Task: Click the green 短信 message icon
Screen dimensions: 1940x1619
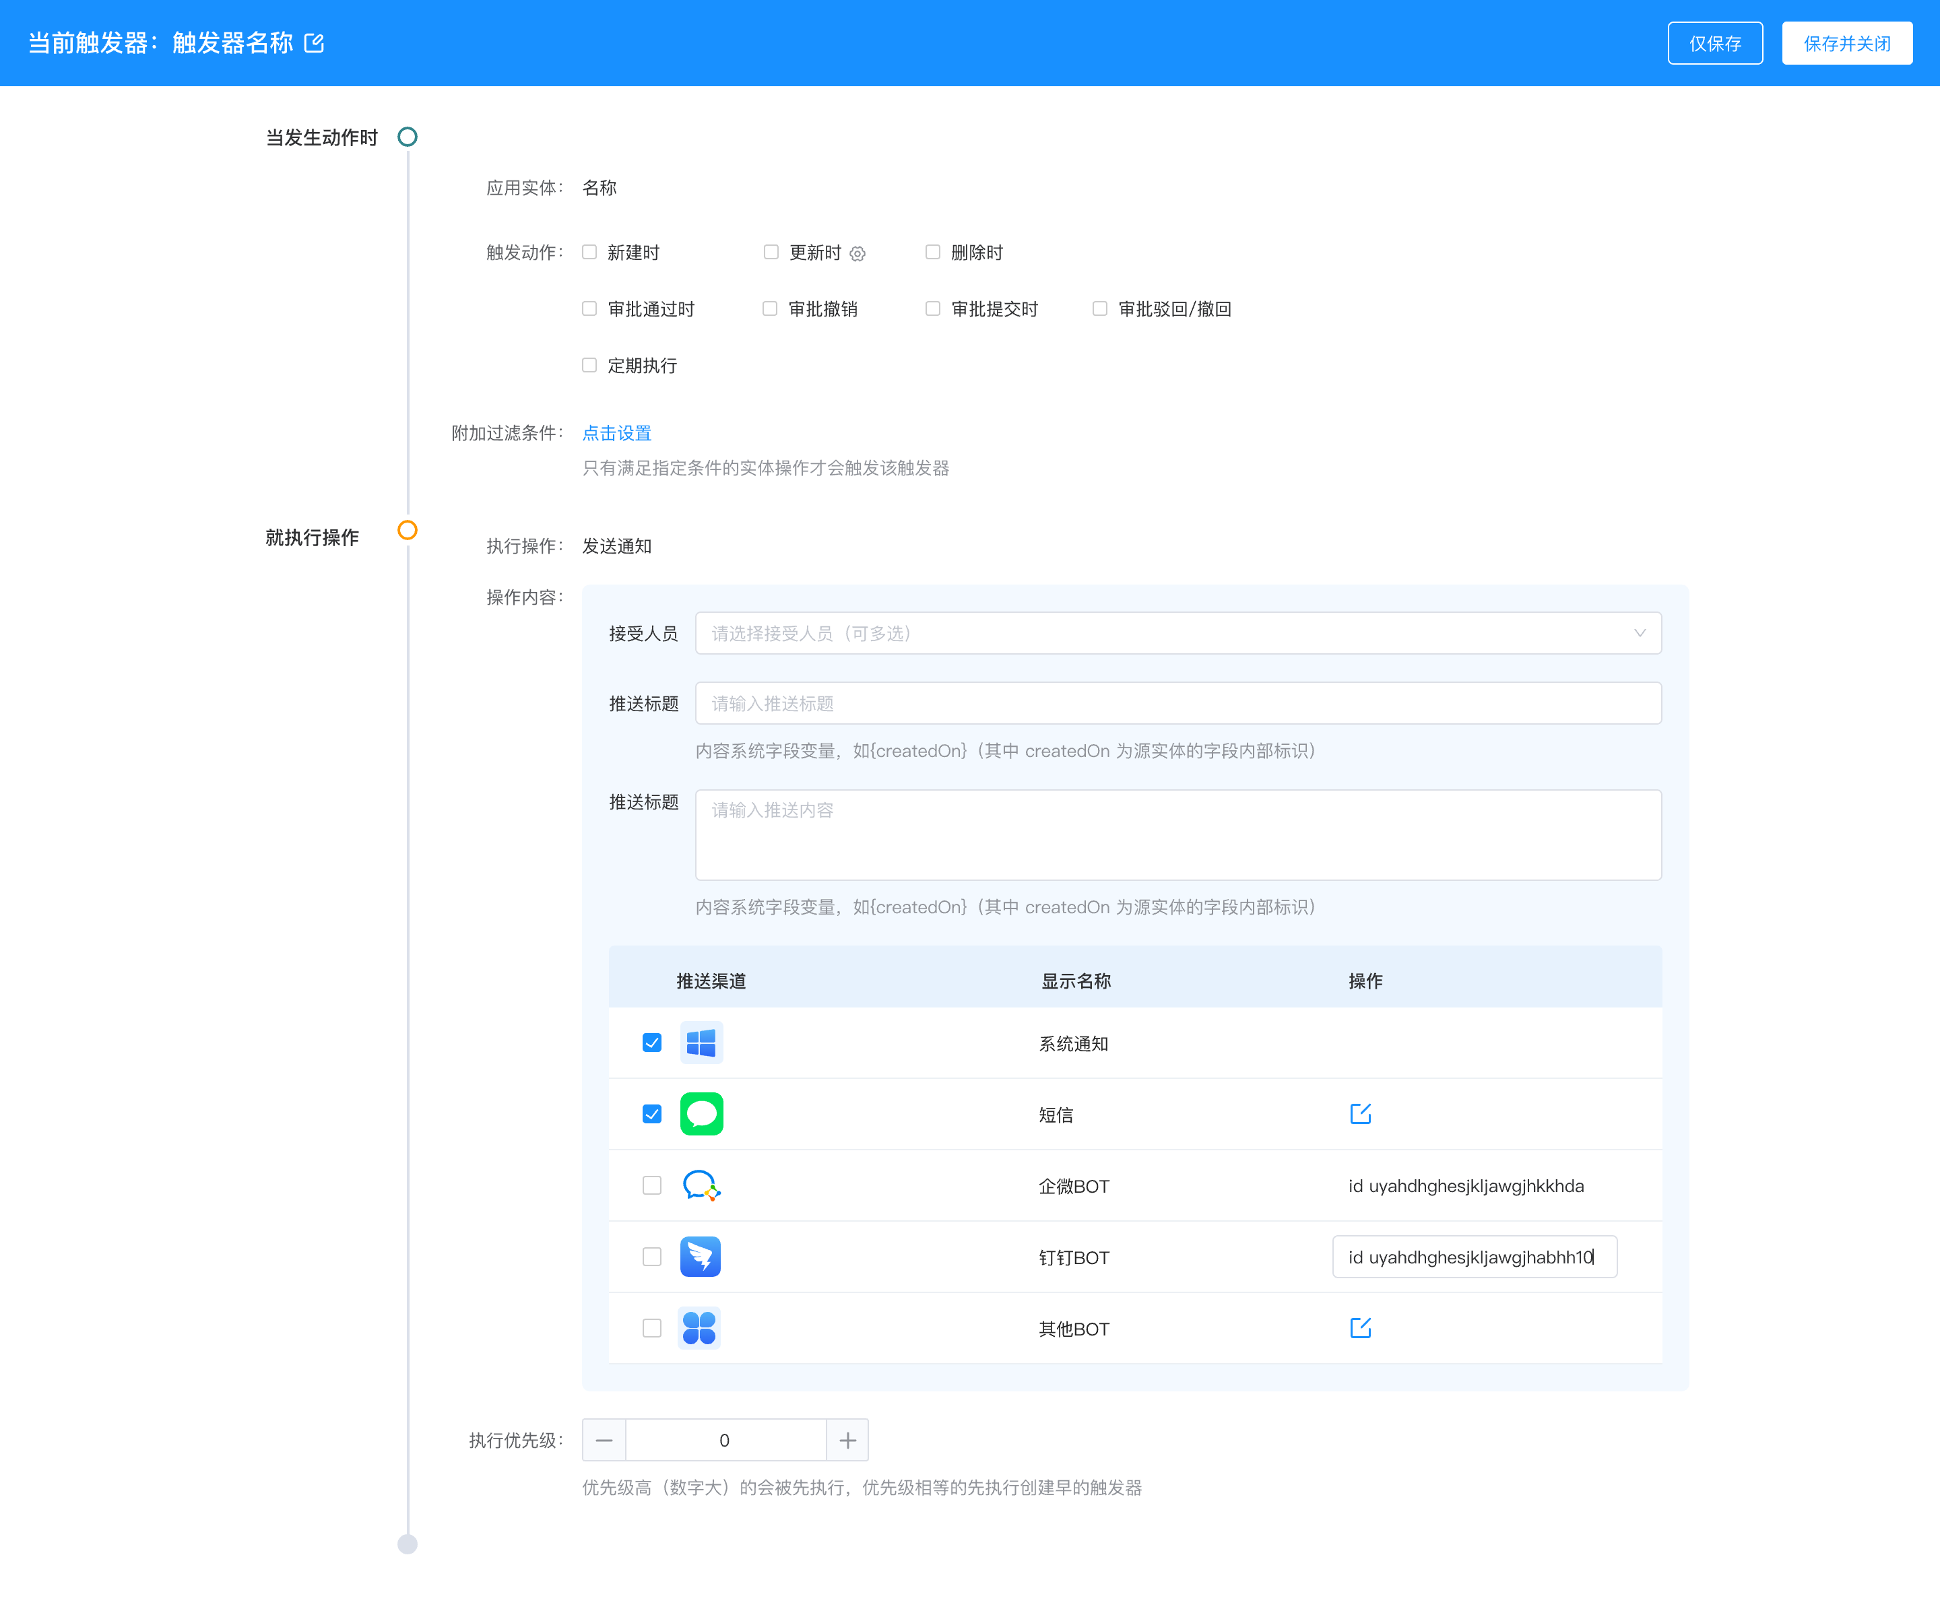Action: coord(701,1114)
